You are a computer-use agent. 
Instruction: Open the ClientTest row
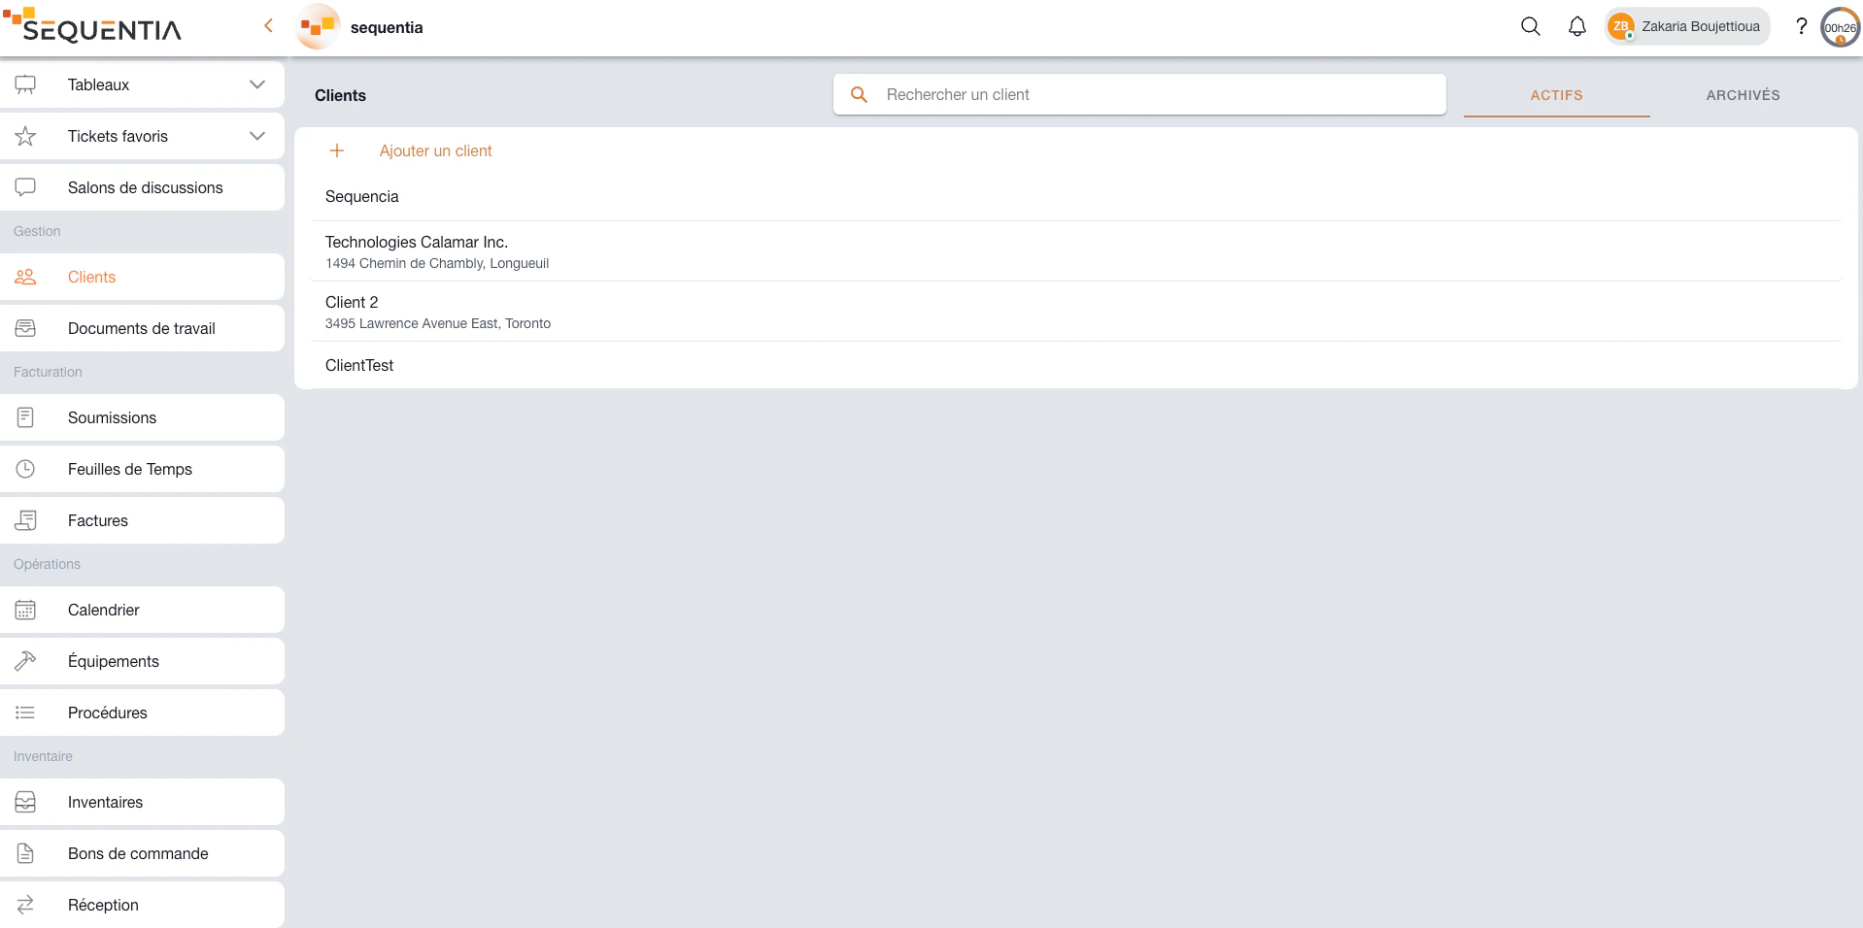[x=1075, y=365]
